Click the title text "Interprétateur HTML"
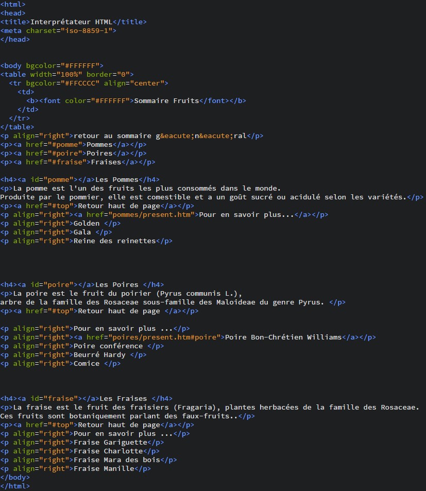The width and height of the screenshot is (426, 491). (71, 22)
